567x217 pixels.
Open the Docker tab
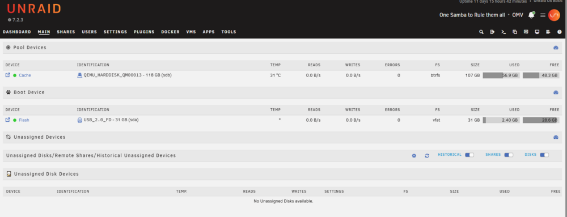[170, 32]
